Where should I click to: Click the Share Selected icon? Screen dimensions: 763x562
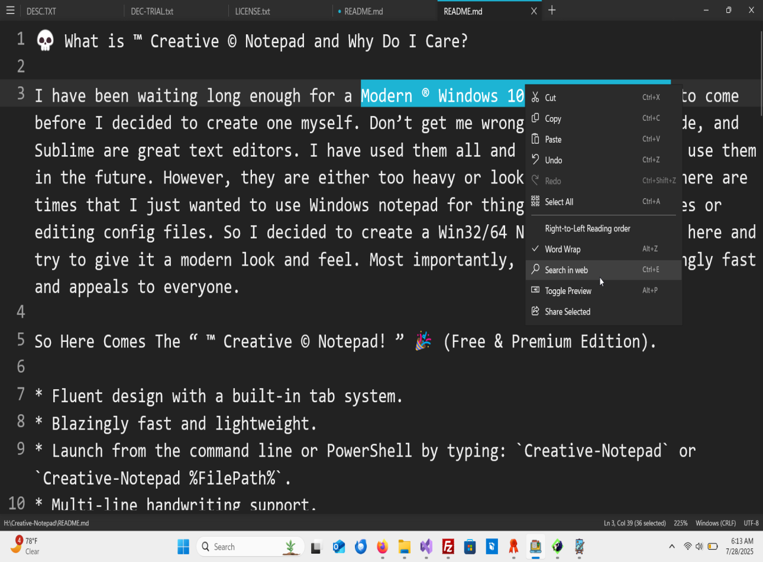[535, 311]
